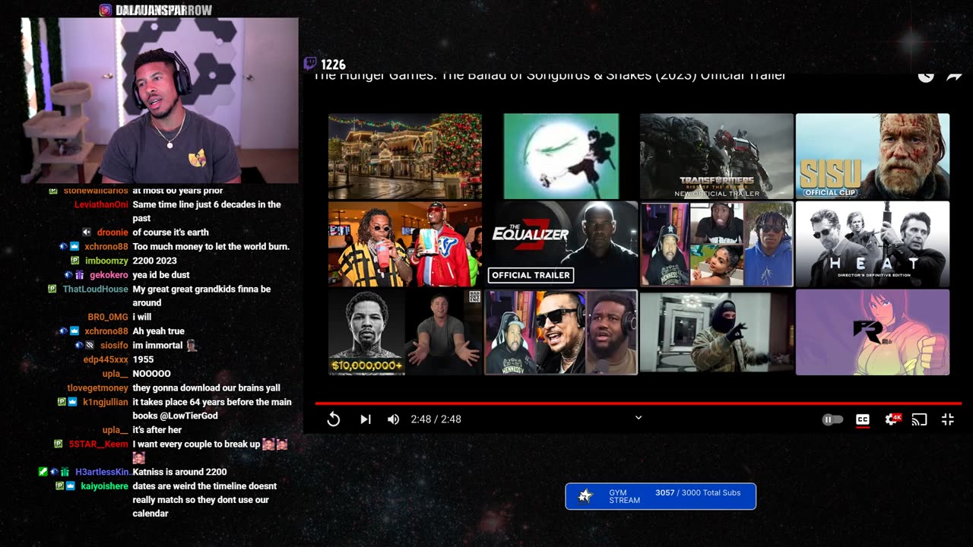Mute the player volume speaker icon
The height and width of the screenshot is (547, 973).
pos(393,419)
